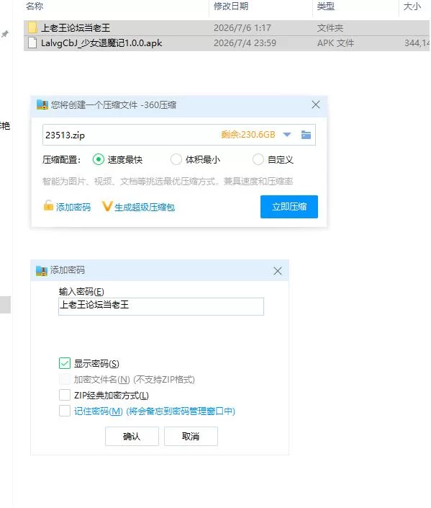Click the 360压缩 icon in the 添加密码 title bar
The height and width of the screenshot is (508, 431).
(42, 270)
